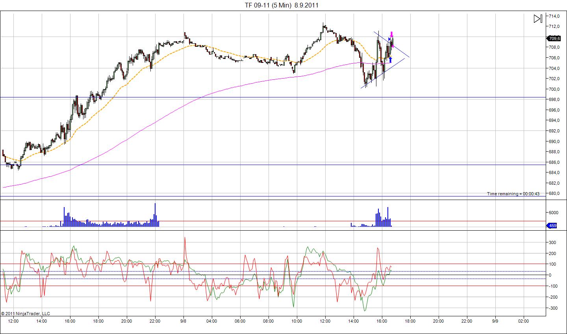Click the 702,0 price axis label

[x=554, y=79]
